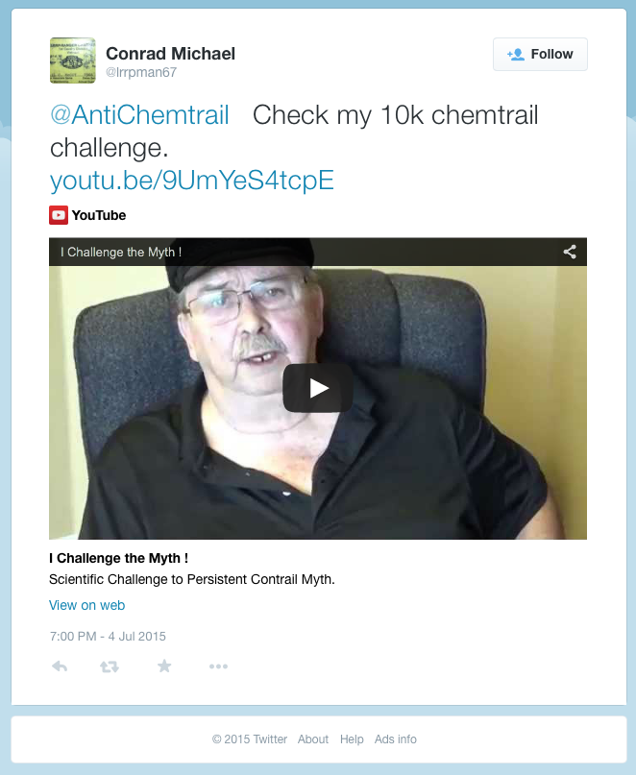
Task: Click the video title bar text
Action: coord(121,252)
